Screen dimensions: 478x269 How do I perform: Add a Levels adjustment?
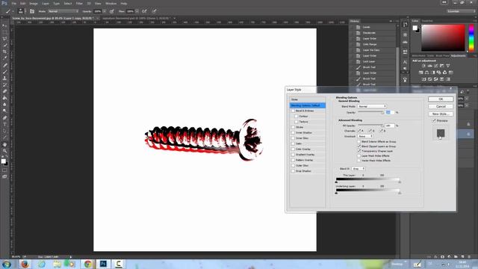coord(430,66)
